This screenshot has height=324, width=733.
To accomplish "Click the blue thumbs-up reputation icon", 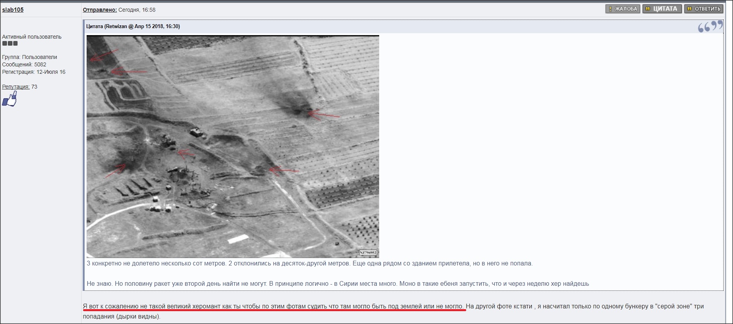I will click(x=10, y=99).
